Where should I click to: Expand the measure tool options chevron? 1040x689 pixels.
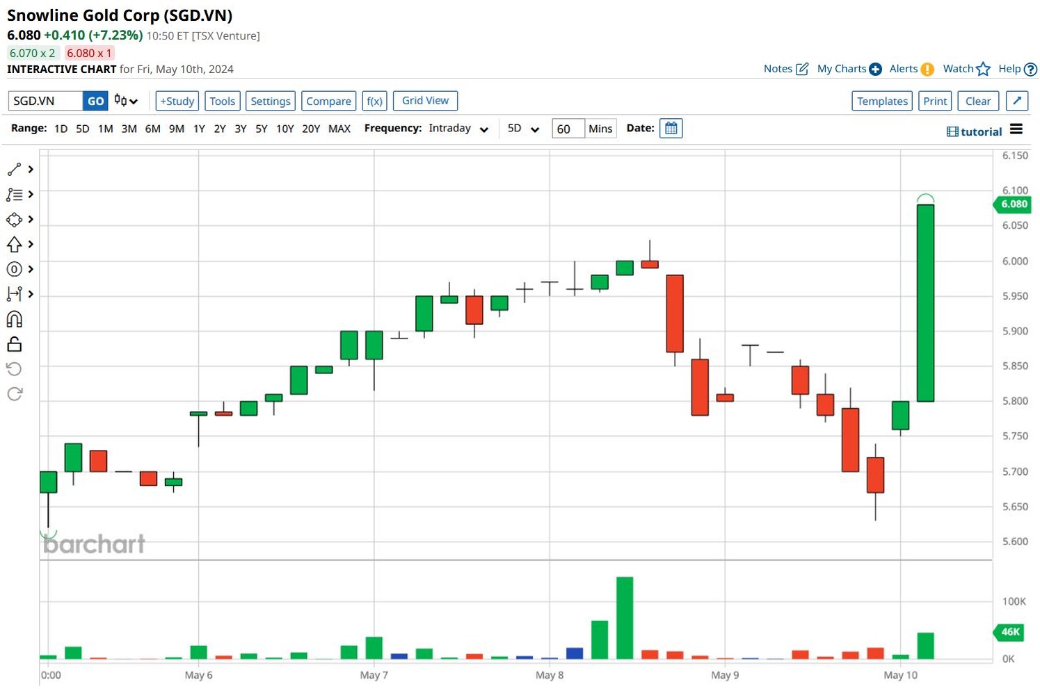click(x=31, y=295)
